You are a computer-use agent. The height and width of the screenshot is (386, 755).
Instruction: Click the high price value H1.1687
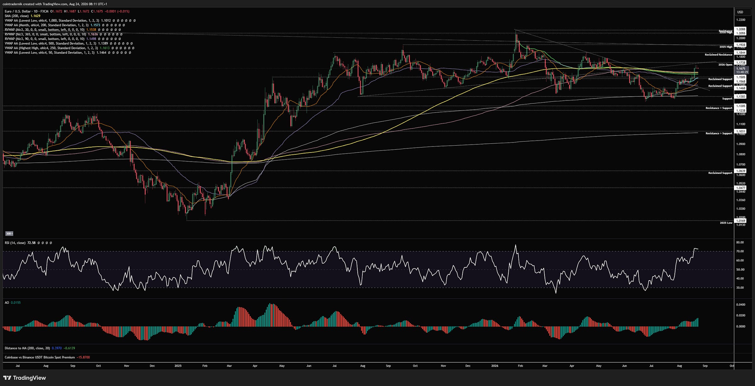[70, 11]
